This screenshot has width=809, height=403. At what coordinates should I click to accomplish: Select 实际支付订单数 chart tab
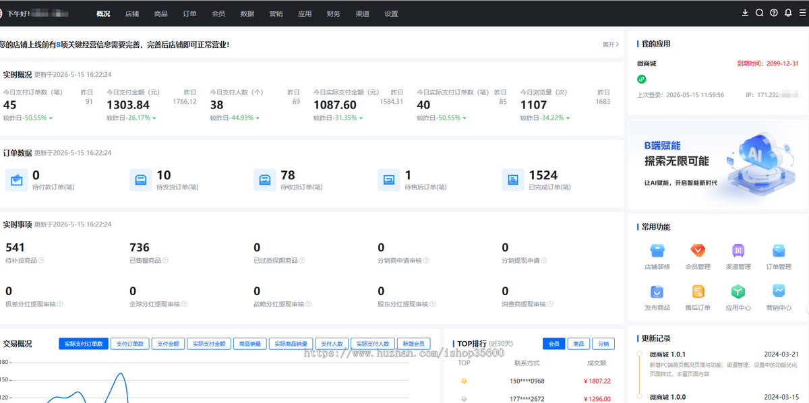point(83,344)
